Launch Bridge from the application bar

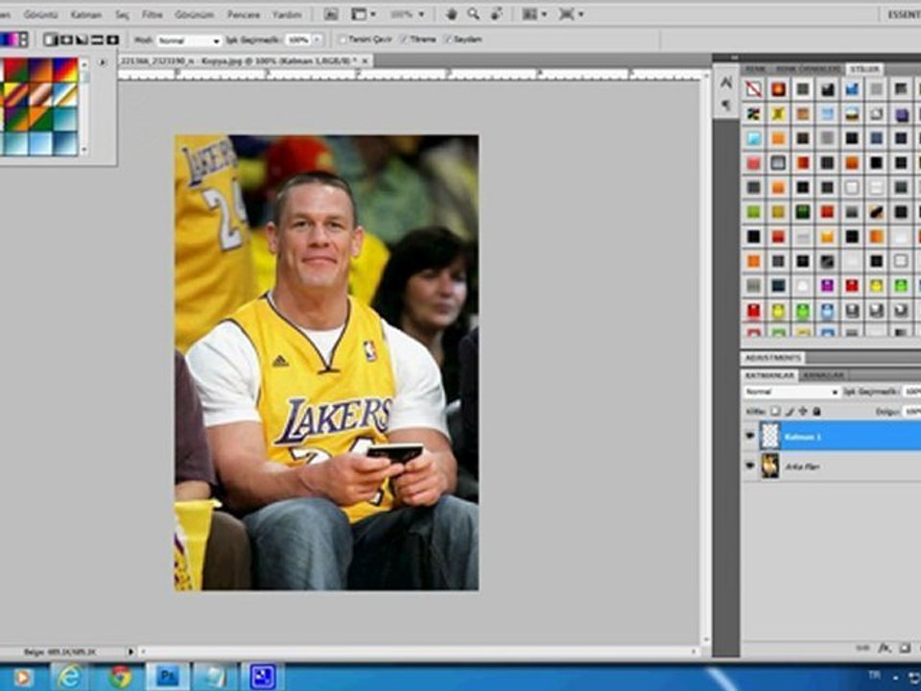pos(331,14)
